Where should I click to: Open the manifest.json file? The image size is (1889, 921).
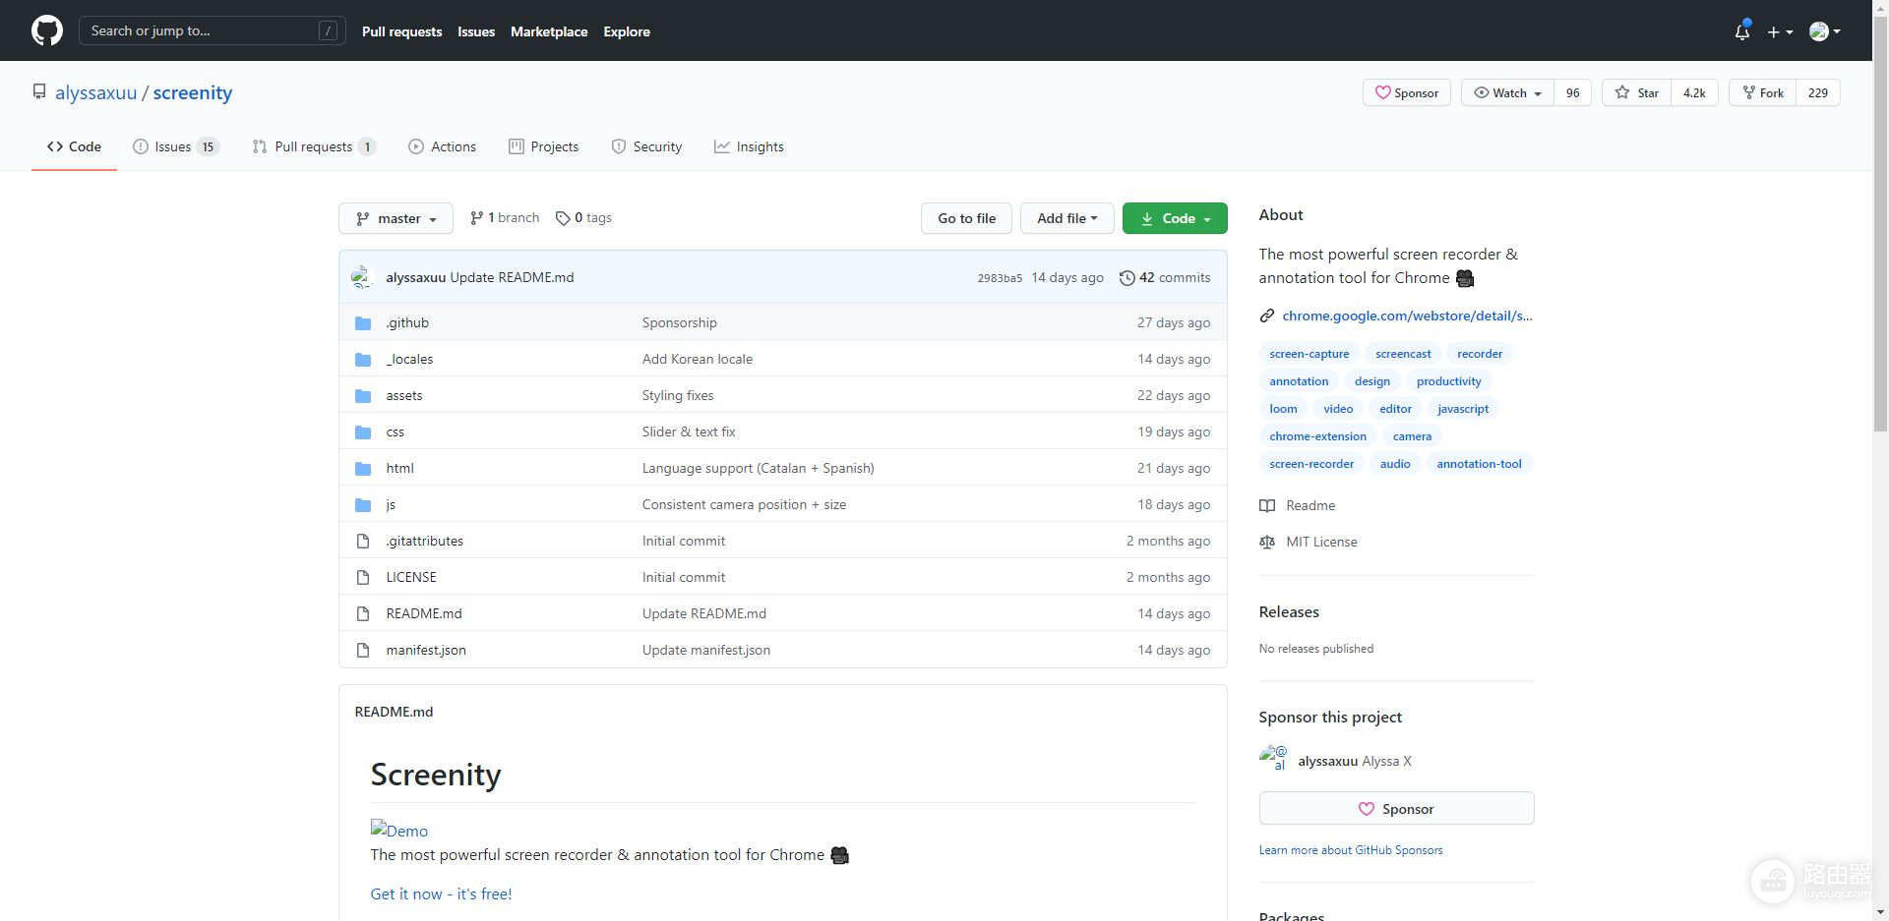[x=426, y=650]
